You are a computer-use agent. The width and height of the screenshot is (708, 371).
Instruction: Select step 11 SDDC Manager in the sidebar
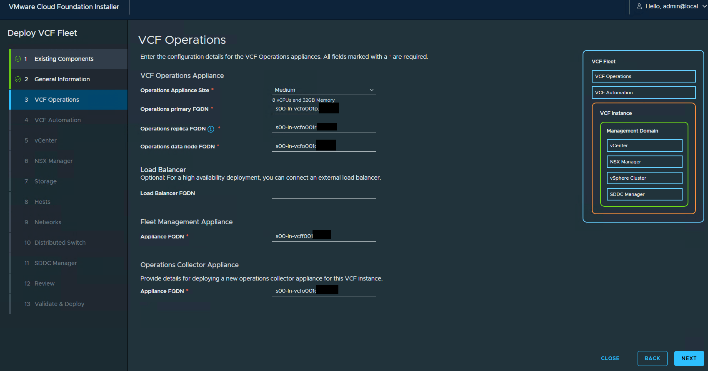click(x=69, y=263)
